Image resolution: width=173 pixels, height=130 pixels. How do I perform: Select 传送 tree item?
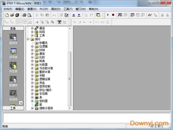coord(42,83)
